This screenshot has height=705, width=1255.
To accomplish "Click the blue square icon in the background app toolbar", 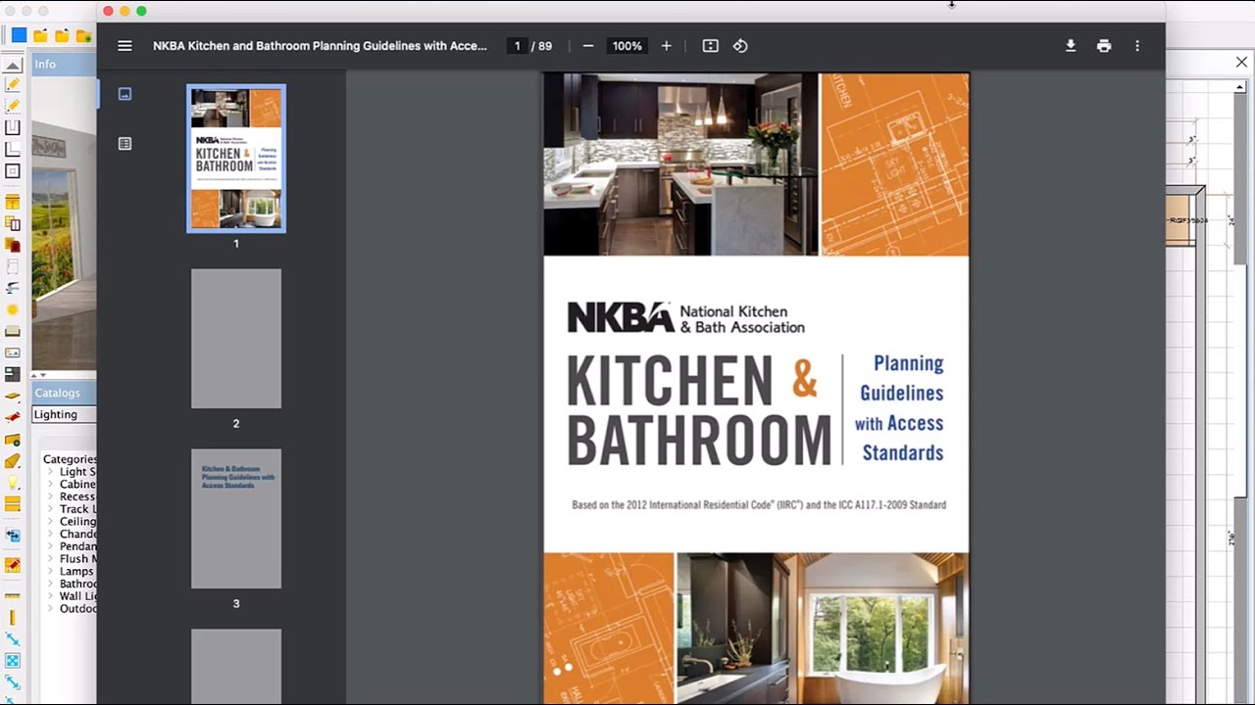I will click(19, 36).
